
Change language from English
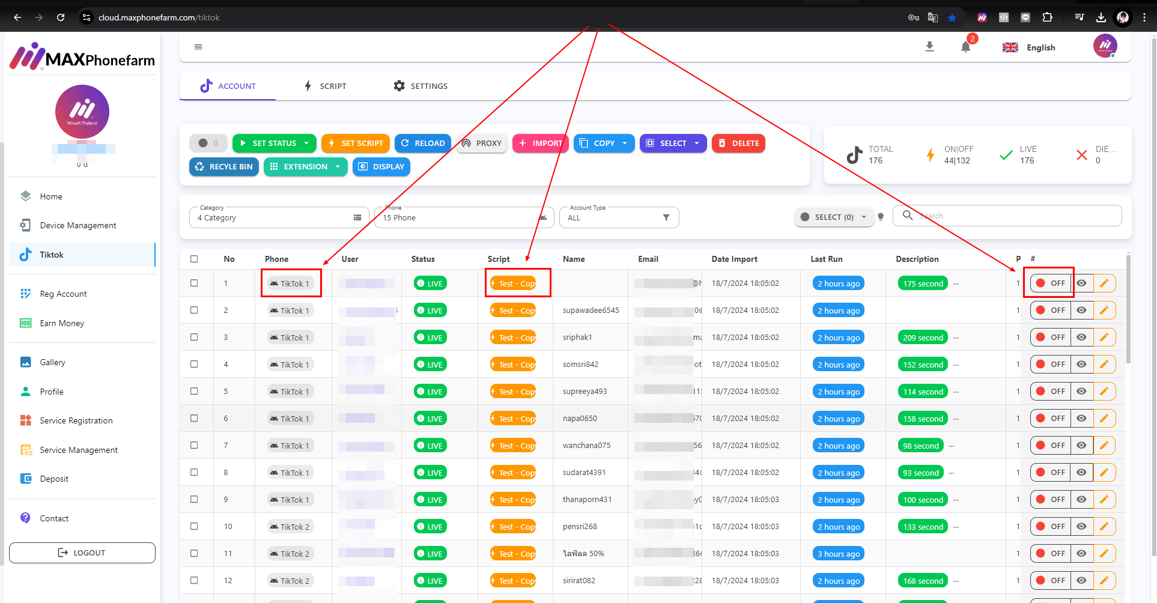(x=1029, y=47)
